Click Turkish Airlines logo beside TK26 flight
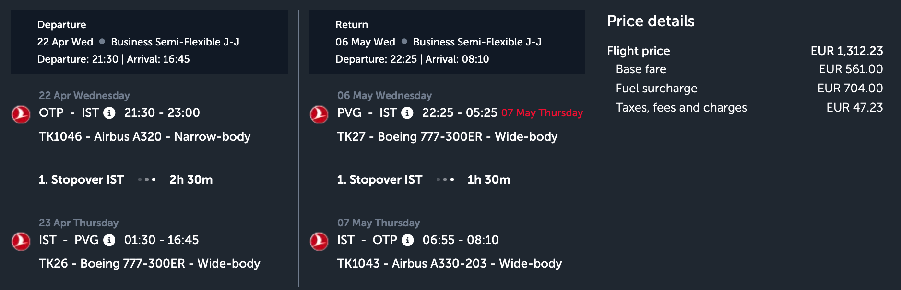The width and height of the screenshot is (901, 290). 21,241
